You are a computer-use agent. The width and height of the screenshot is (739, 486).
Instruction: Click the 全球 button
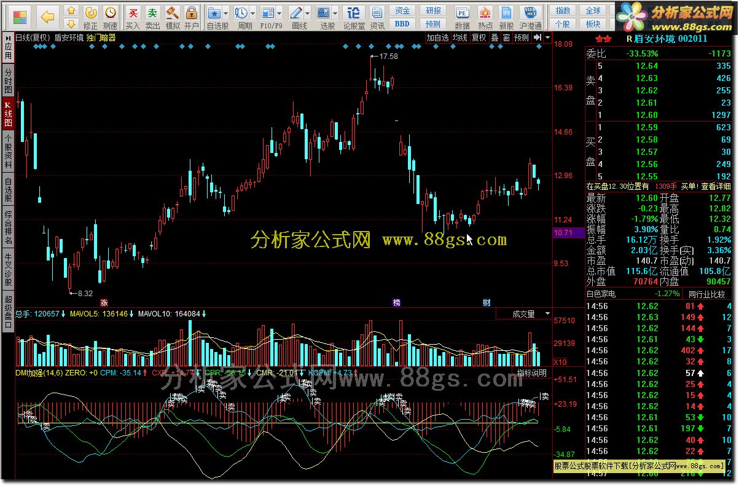coord(593,10)
